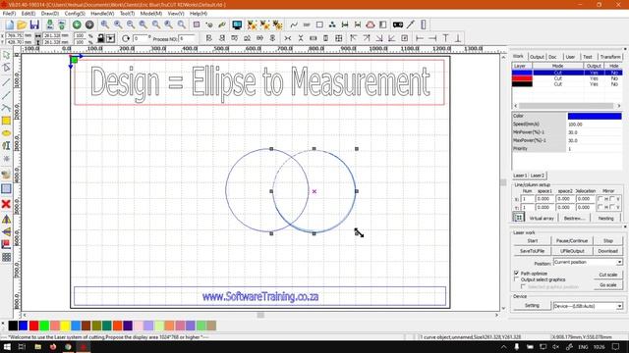Check the Y row mirror H checkbox
Viewport: 629px width, 353px height.
point(600,207)
